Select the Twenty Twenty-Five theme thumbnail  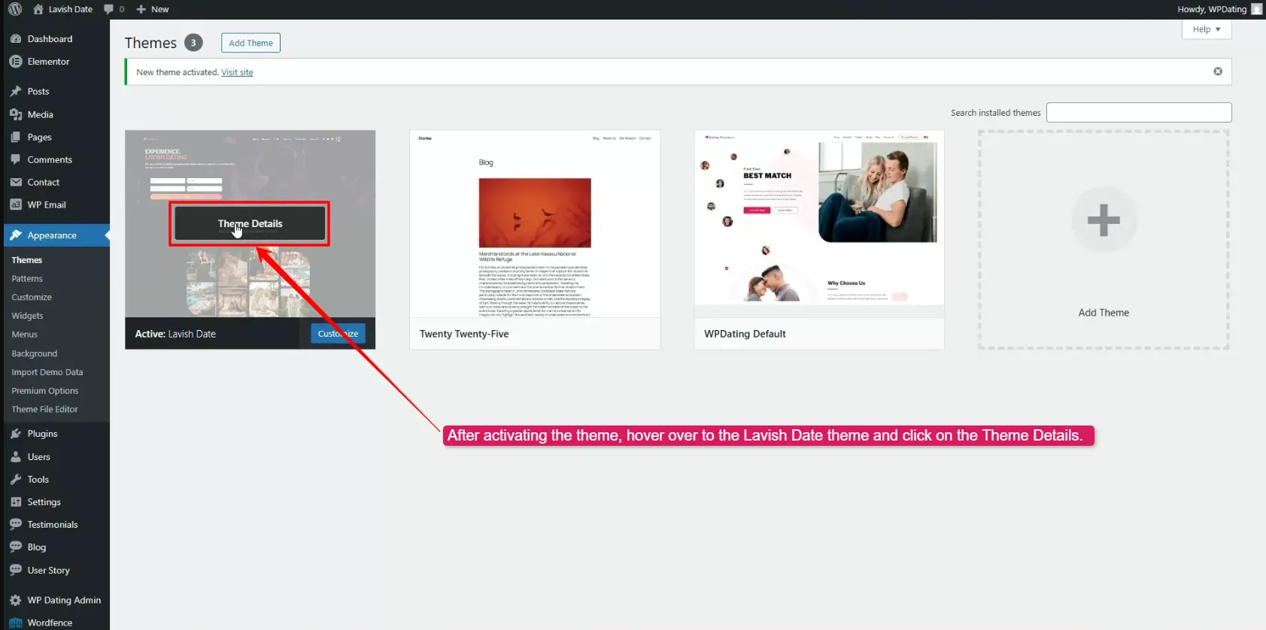(534, 224)
